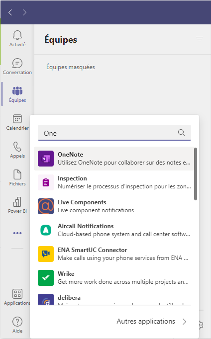Viewport: 211px width, 339px height.
Task: Go forward with the right arrow
Action: coord(25,12)
